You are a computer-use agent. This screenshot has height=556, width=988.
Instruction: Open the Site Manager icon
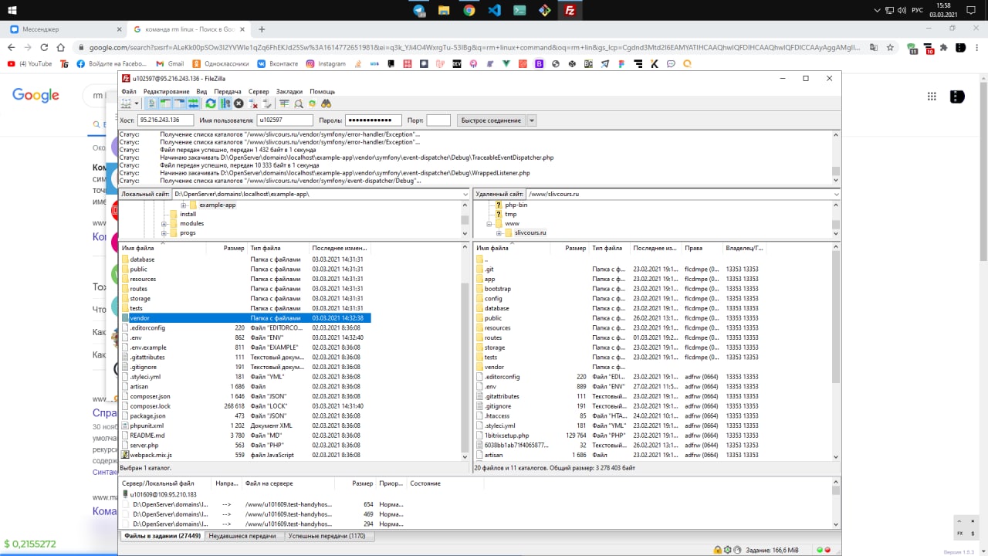126,103
